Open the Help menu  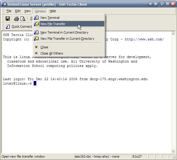pos(53,11)
